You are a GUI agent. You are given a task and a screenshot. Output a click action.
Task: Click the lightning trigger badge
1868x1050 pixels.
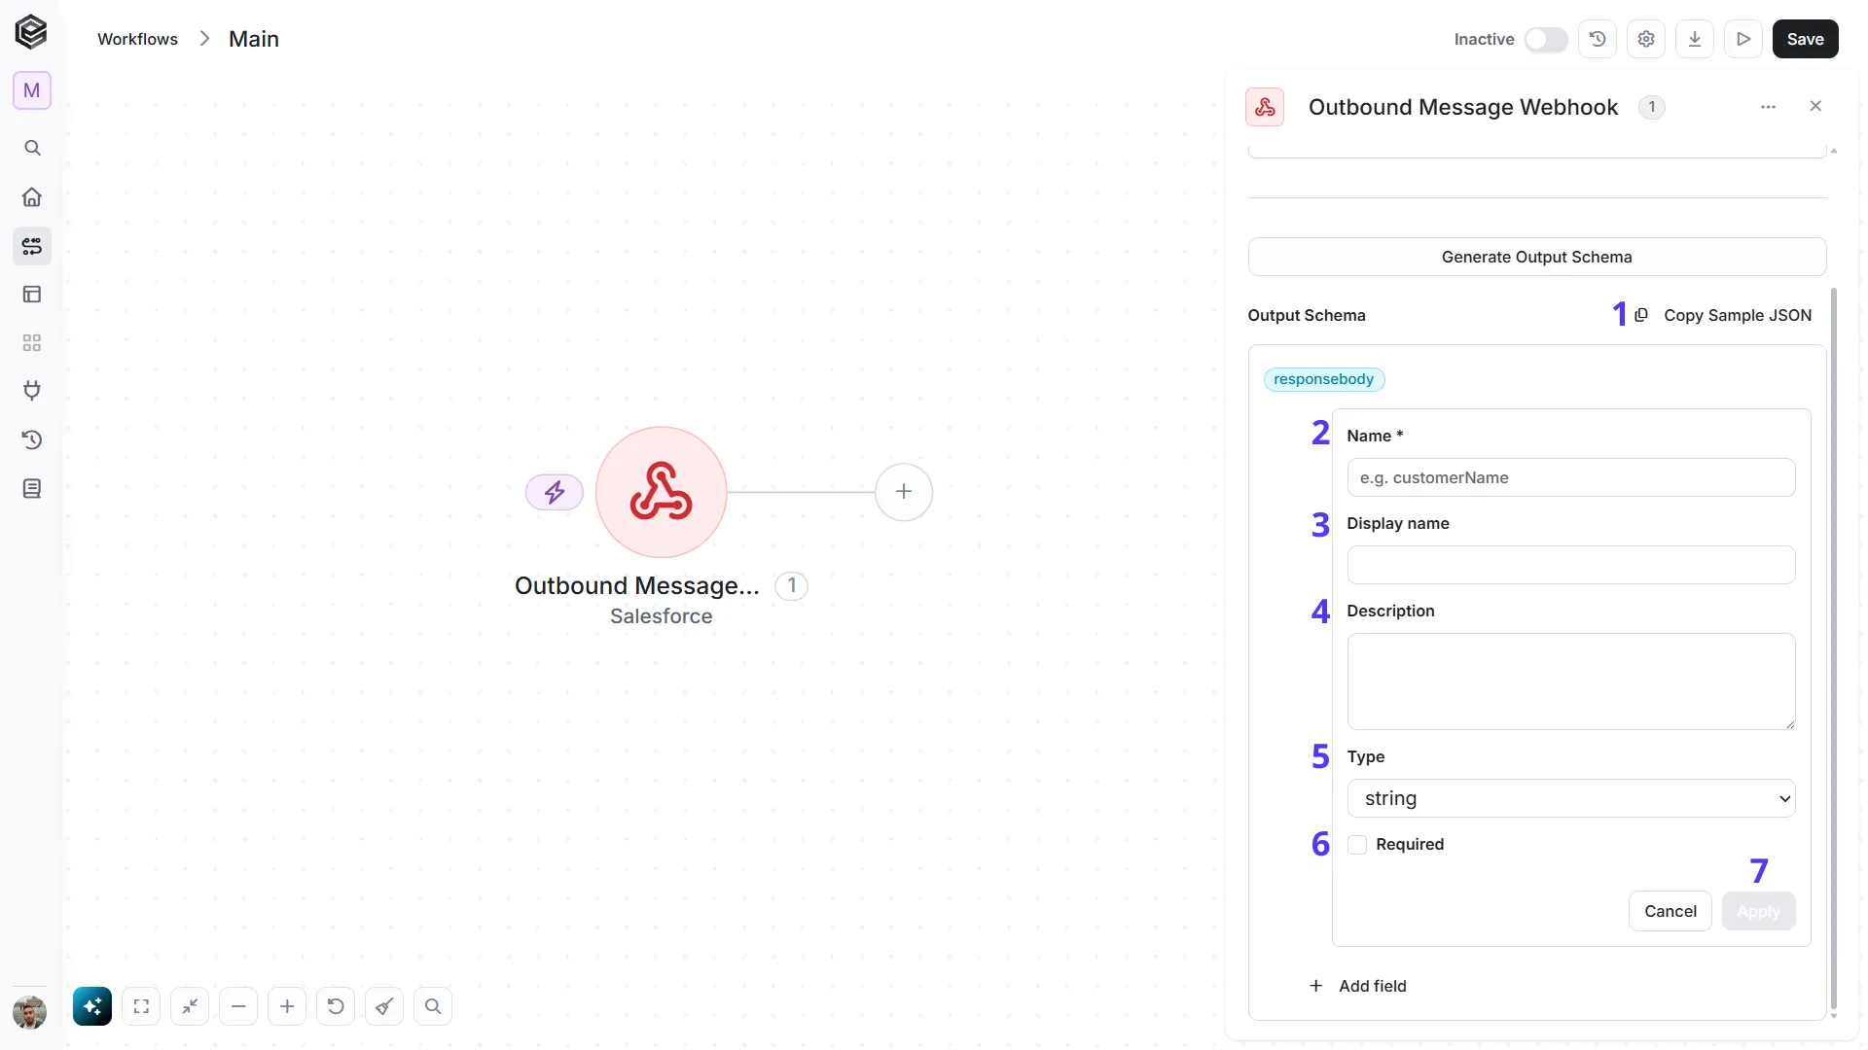[x=555, y=492]
